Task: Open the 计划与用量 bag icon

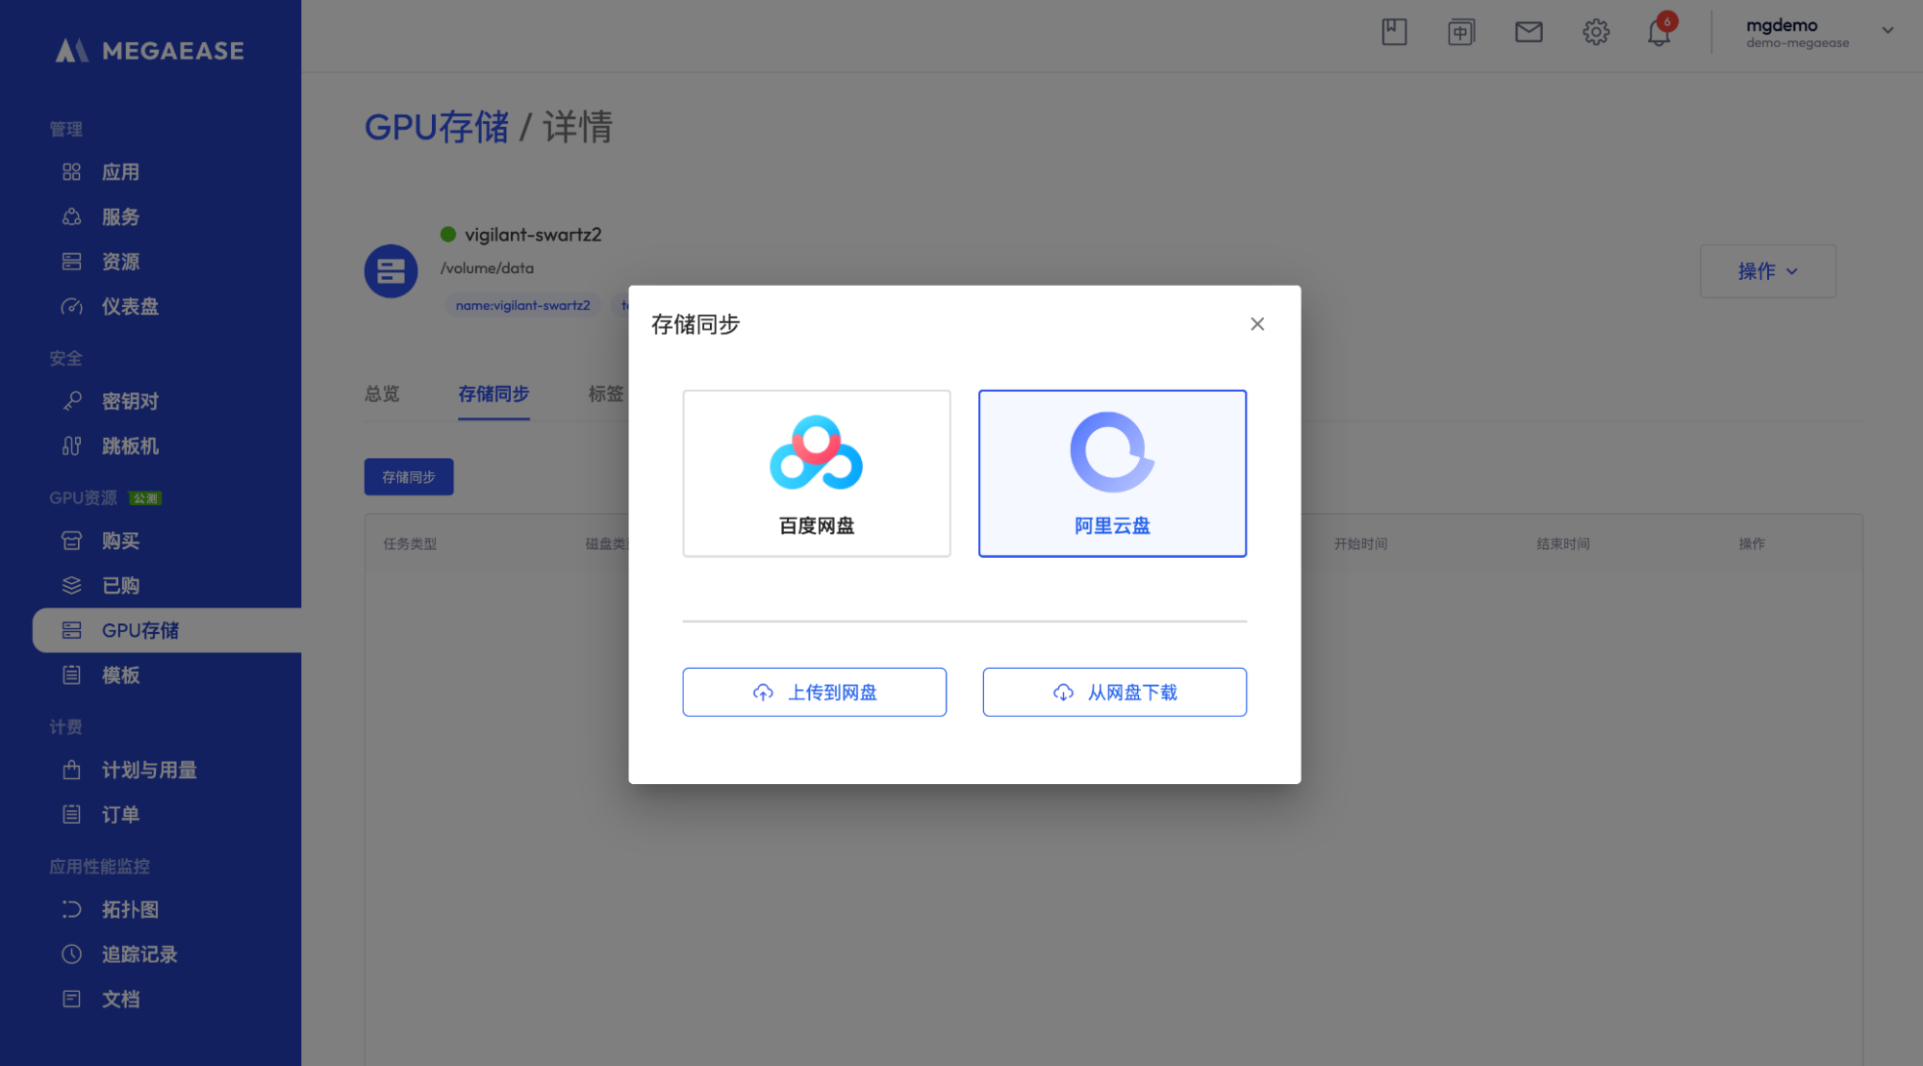Action: [x=72, y=770]
